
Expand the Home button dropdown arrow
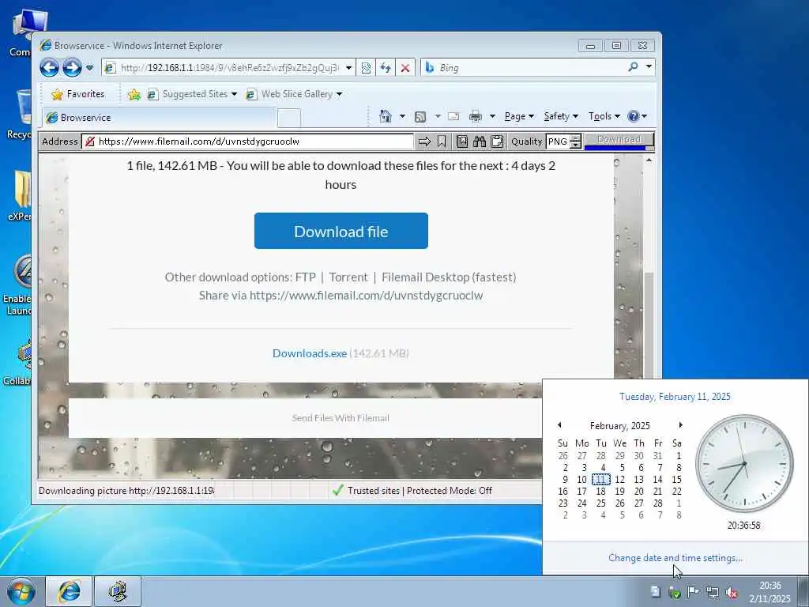[x=402, y=116]
